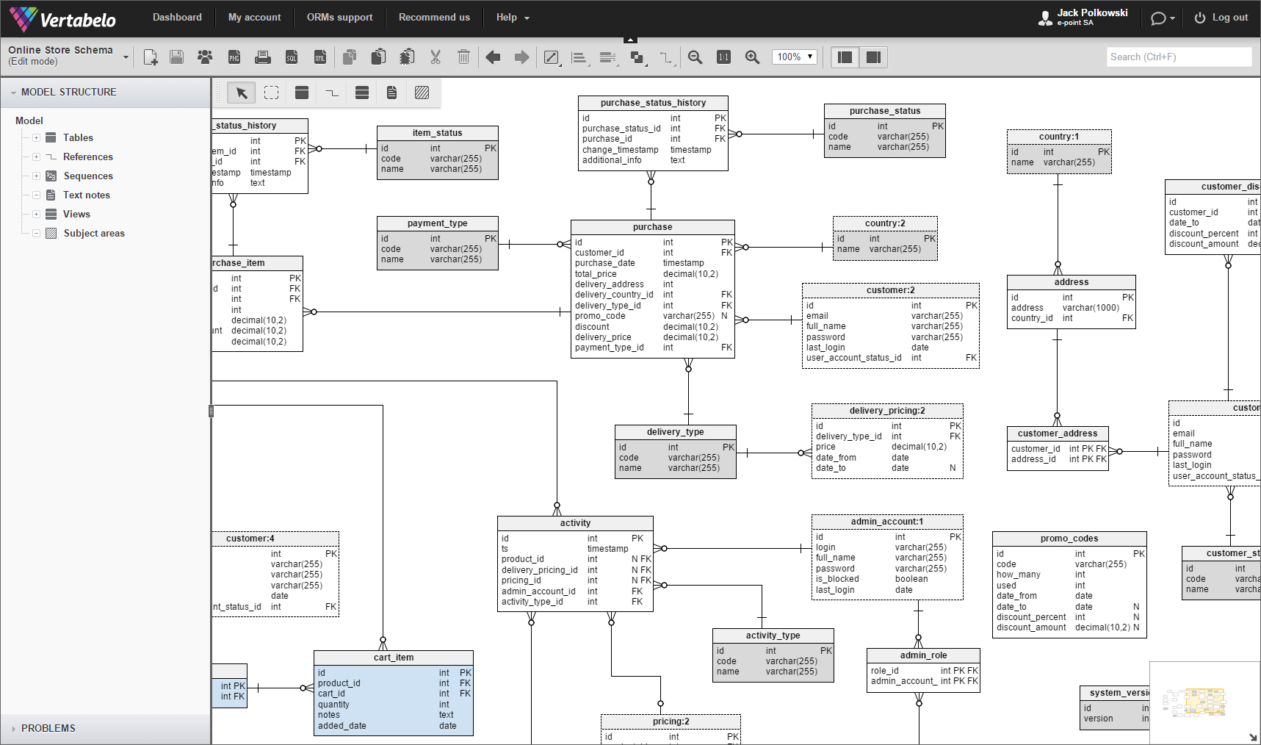Toggle the right panel visibility button
Image resolution: width=1261 pixels, height=745 pixels.
click(x=873, y=57)
